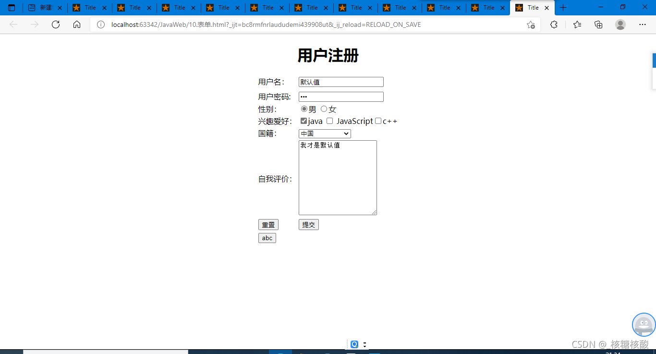Open the 国籍 dropdown showing 中国
656x354 pixels.
pyautogui.click(x=325, y=134)
